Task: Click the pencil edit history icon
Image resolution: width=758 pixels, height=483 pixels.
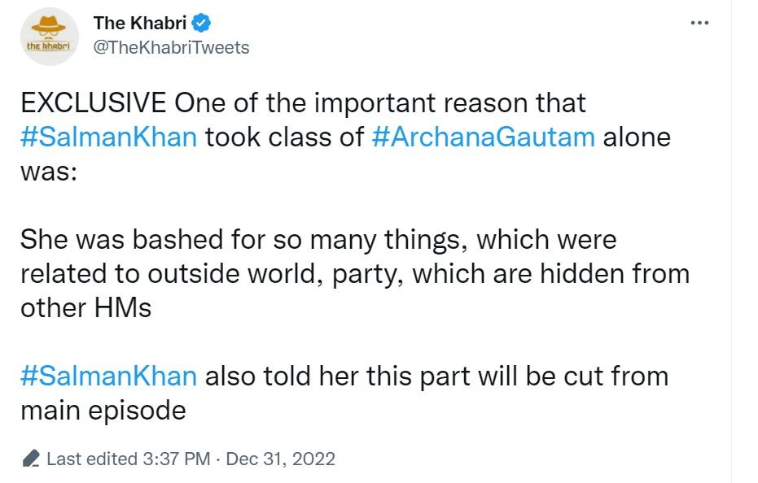Action: click(x=31, y=459)
